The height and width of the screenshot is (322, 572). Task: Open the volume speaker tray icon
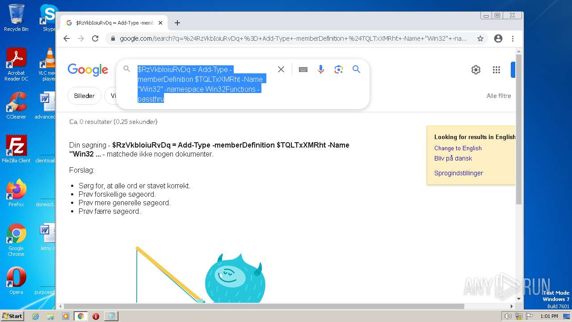coord(508,316)
